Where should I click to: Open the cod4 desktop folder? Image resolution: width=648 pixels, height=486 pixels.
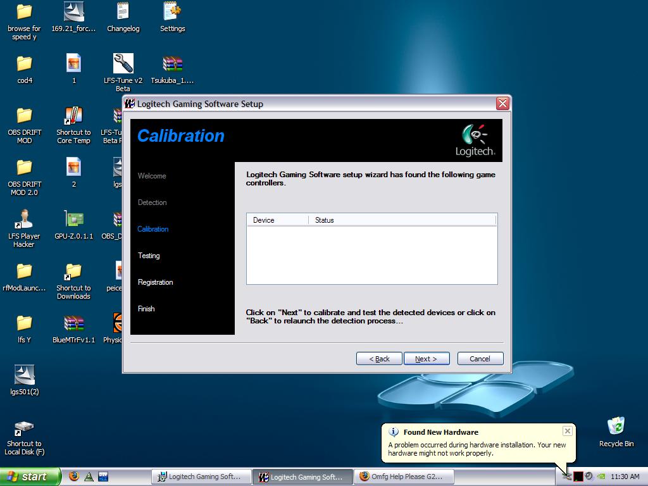(x=25, y=70)
